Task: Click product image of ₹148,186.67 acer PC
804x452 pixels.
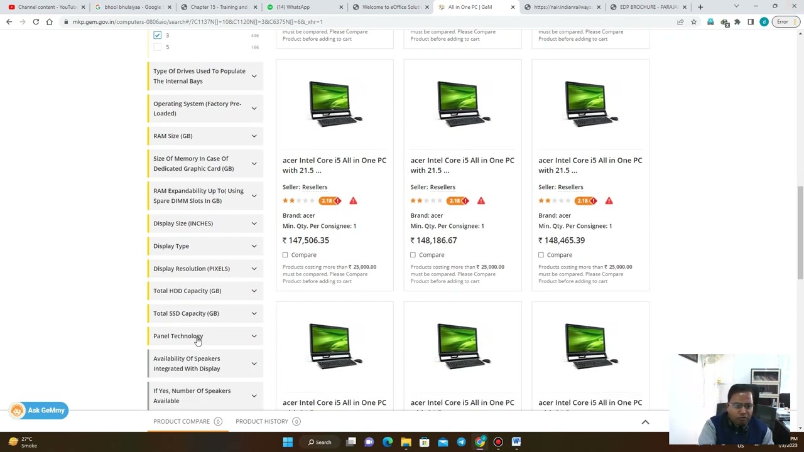Action: (463, 104)
